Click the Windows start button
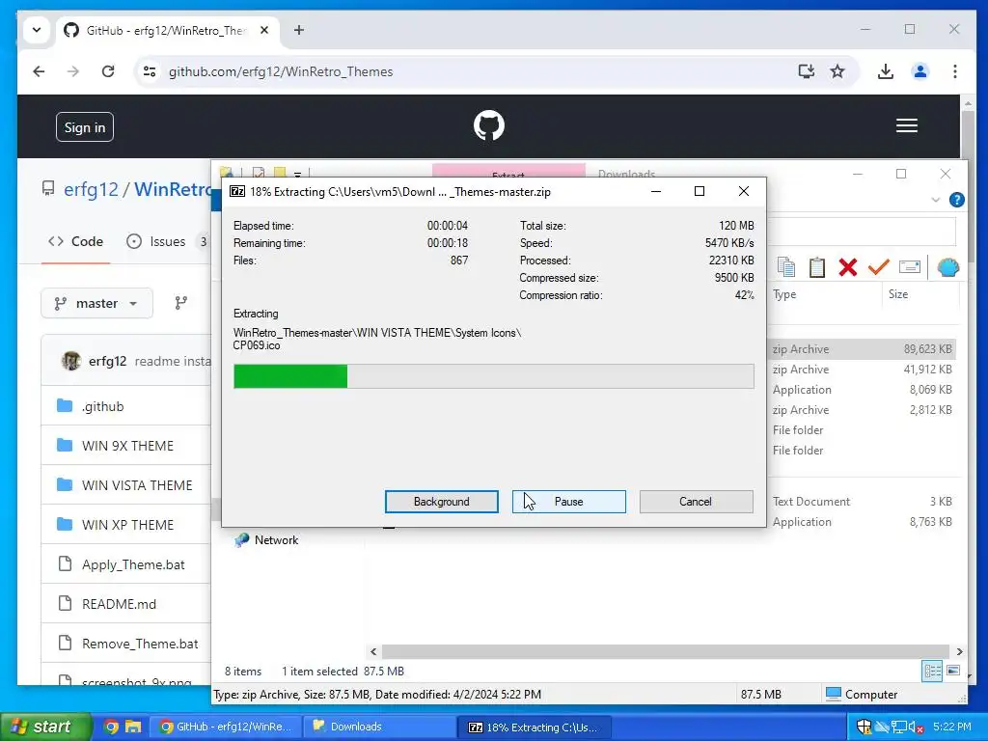 pos(45,727)
